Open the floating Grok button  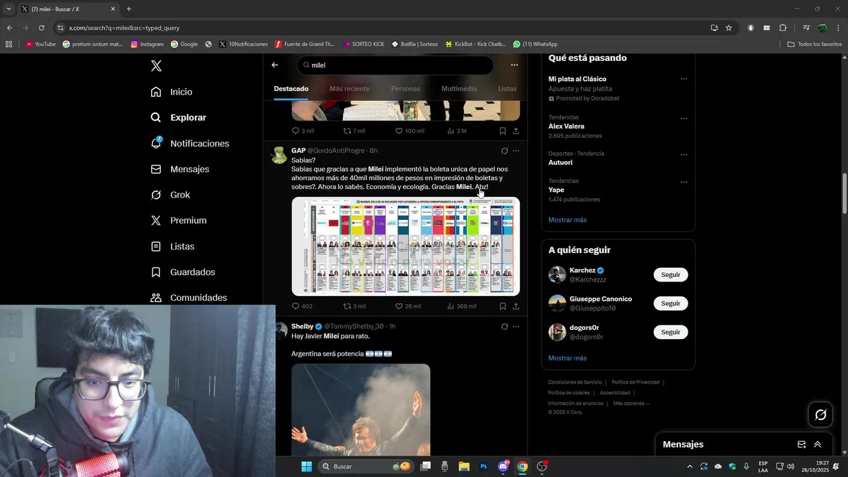click(x=821, y=415)
